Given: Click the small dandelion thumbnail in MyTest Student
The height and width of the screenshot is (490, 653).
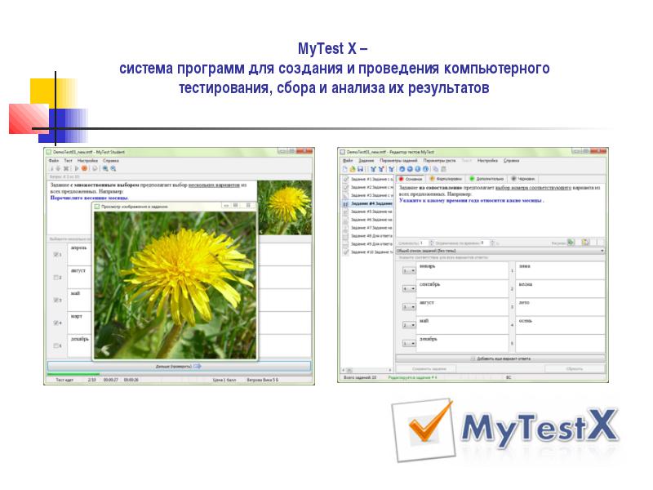Looking at the screenshot, I should [284, 207].
